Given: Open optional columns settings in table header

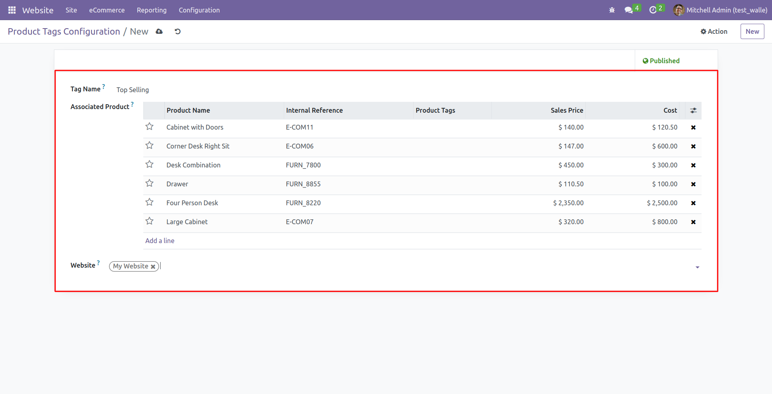Looking at the screenshot, I should 693,111.
